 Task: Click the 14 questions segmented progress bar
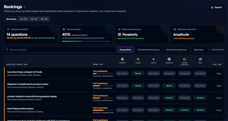pyautogui.click(x=31, y=38)
